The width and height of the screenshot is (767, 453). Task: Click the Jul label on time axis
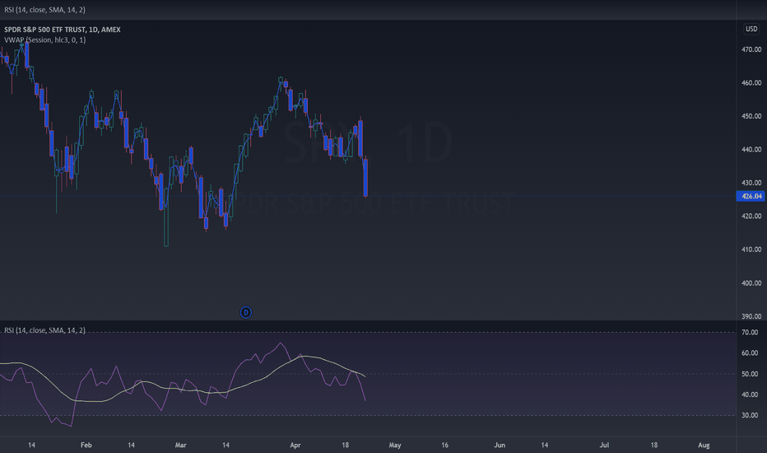(x=604, y=445)
